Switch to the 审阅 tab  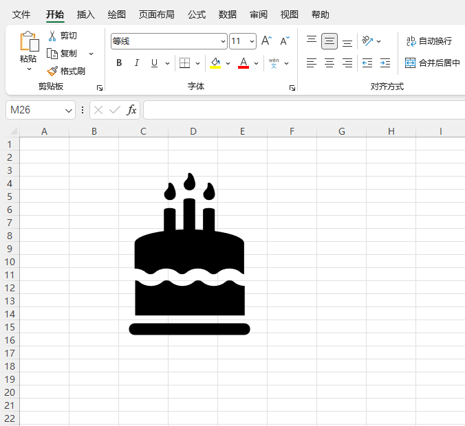[x=259, y=14]
